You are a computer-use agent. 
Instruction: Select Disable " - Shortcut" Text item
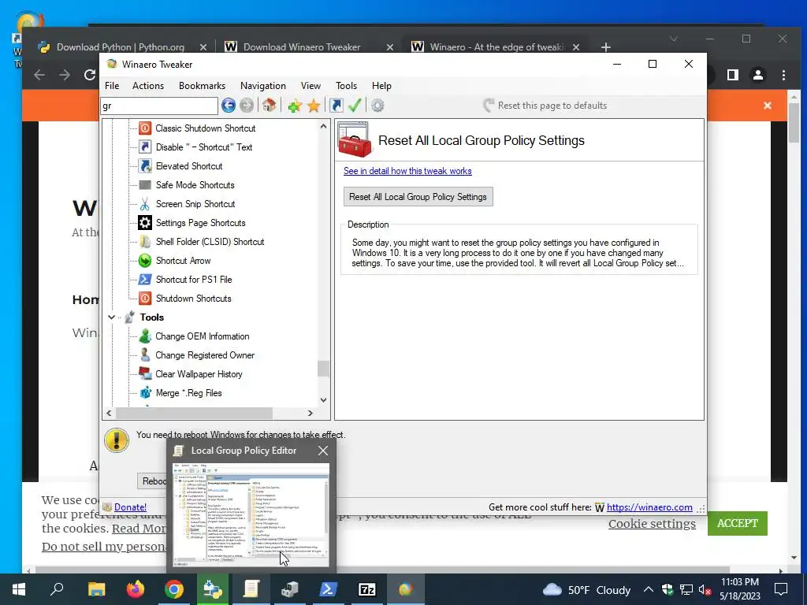[x=204, y=147]
